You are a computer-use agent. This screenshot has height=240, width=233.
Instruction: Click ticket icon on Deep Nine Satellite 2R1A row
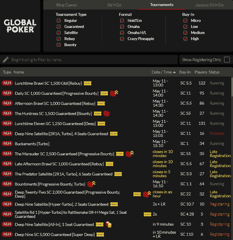(x=114, y=134)
